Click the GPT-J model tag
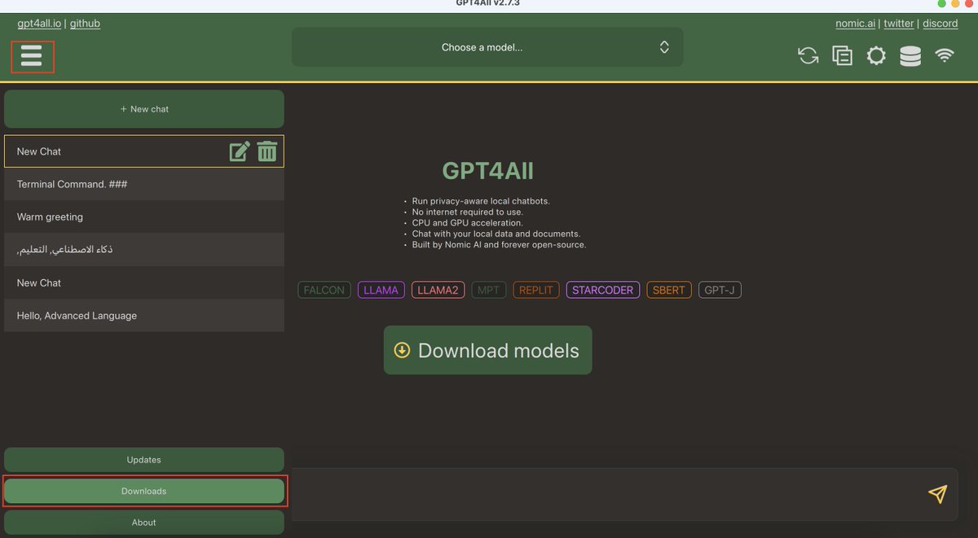The width and height of the screenshot is (978, 538). (720, 290)
